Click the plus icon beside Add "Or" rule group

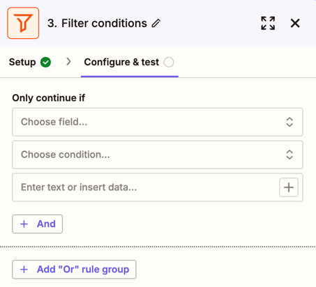click(24, 270)
